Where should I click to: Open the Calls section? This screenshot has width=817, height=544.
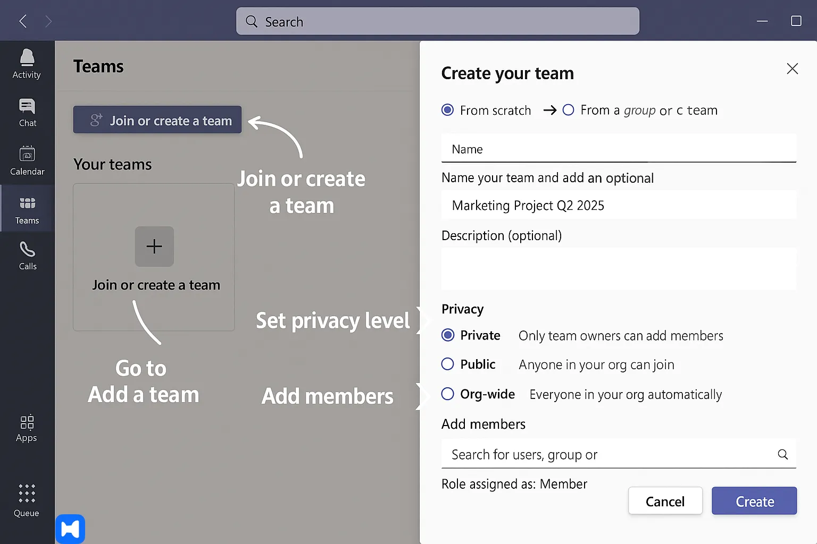27,256
